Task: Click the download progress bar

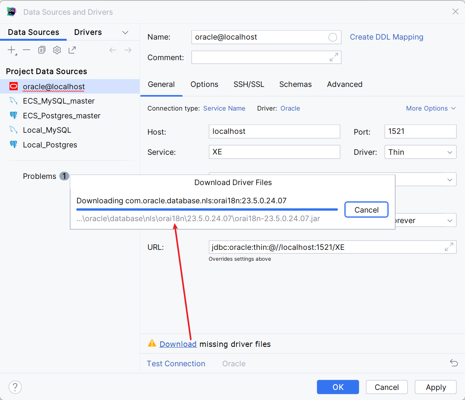Action: (207, 210)
